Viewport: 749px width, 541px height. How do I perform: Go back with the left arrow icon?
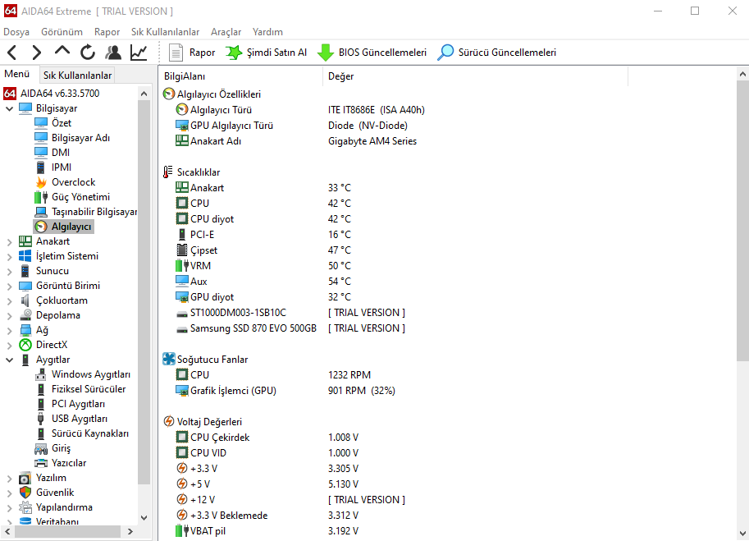[12, 52]
